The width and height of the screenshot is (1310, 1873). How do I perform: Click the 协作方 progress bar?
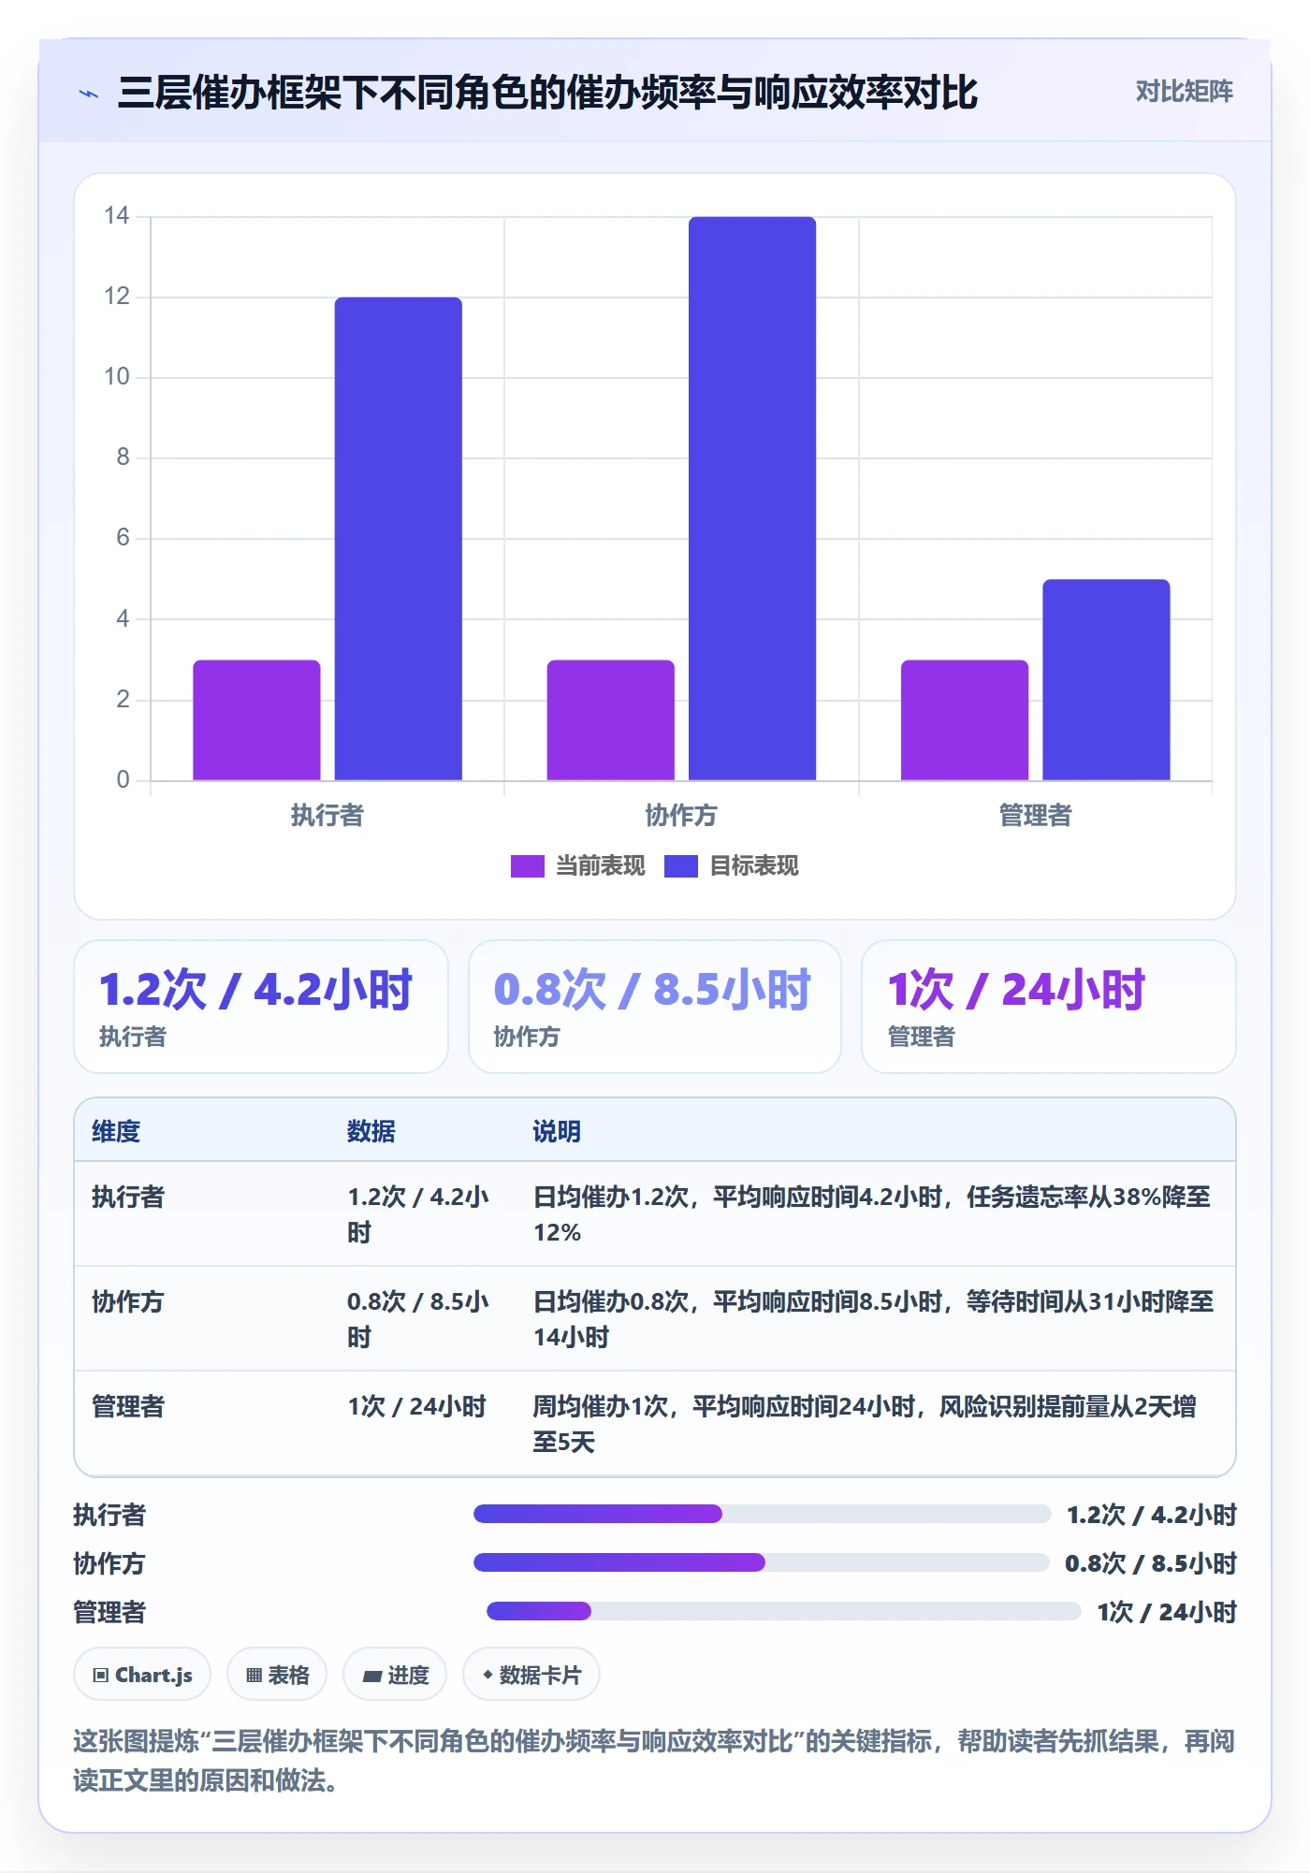(x=761, y=1562)
